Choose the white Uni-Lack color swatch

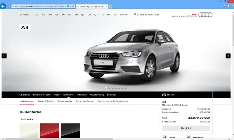[29, 130]
